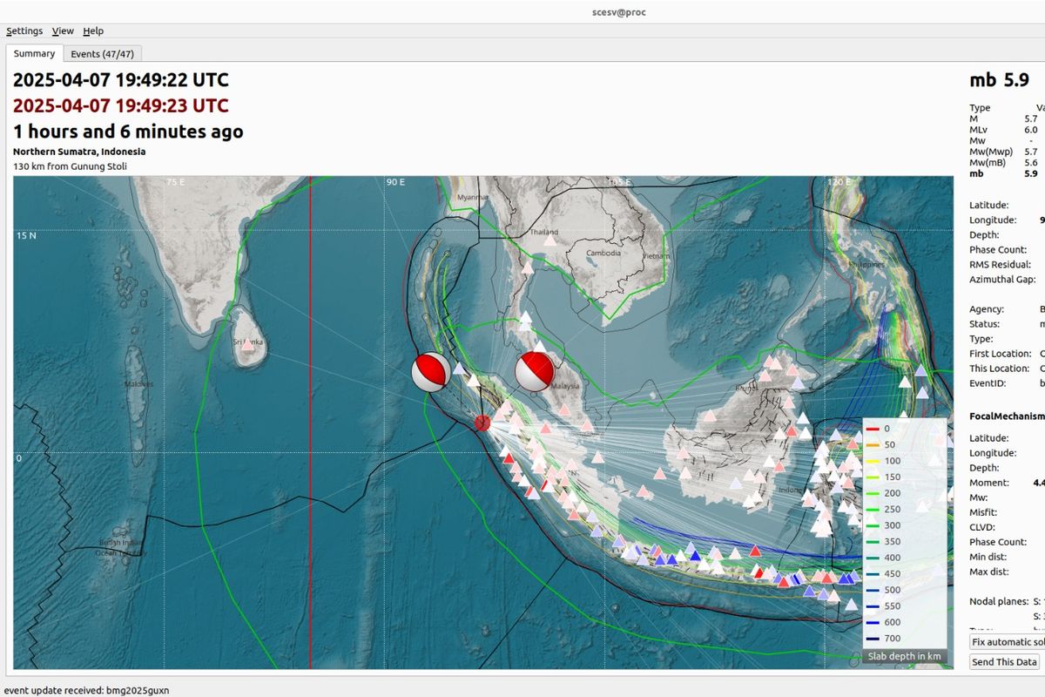Open the Help menu

pyautogui.click(x=91, y=30)
